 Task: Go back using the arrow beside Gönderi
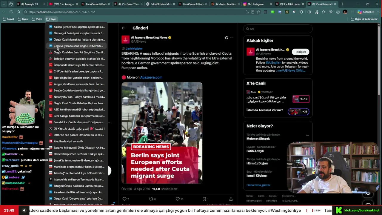coord(124,28)
